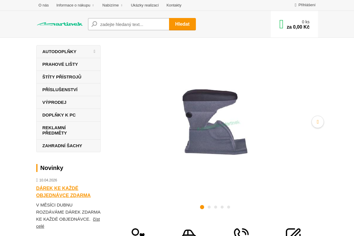Open the DÁREK KE KAŽDÉ OBJEDNÁVCE news link
This screenshot has height=236, width=354.
[x=63, y=192]
